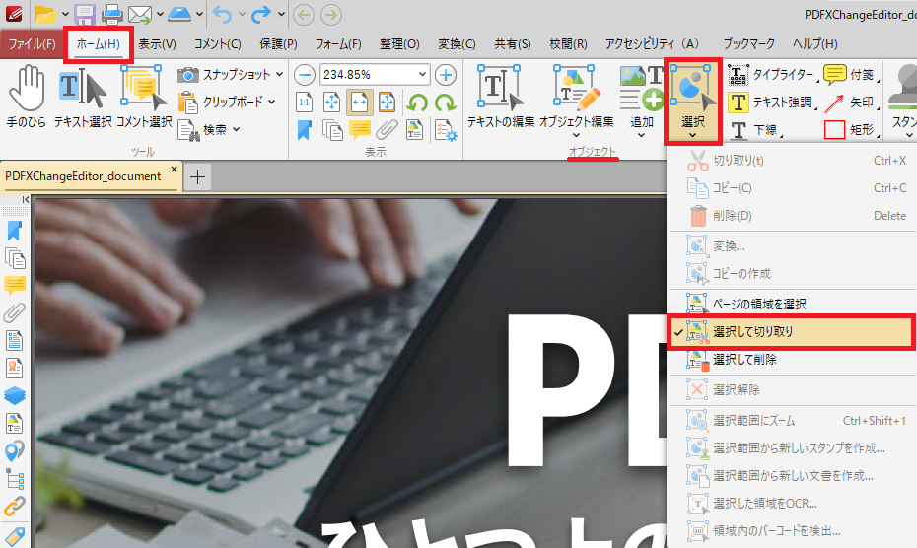Toggle 選択して削除 menu item
The image size is (917, 548).
pyautogui.click(x=793, y=359)
